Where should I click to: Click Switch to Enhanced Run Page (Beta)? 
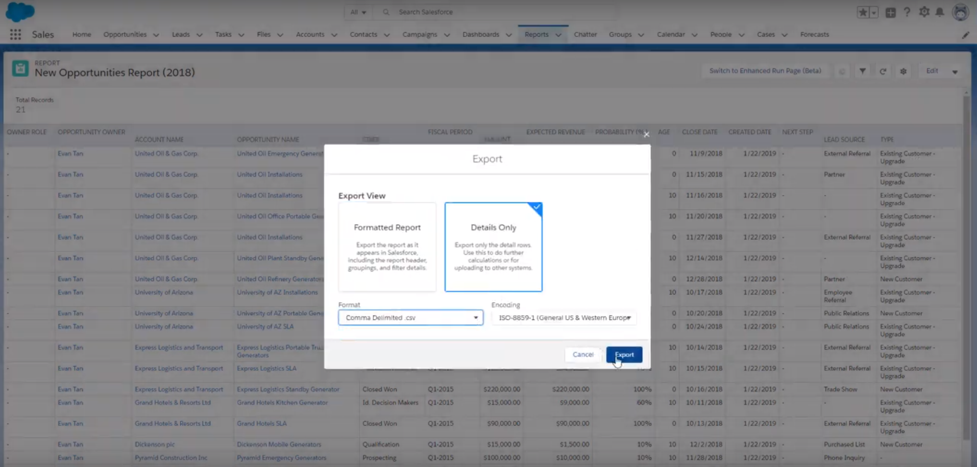click(x=765, y=71)
